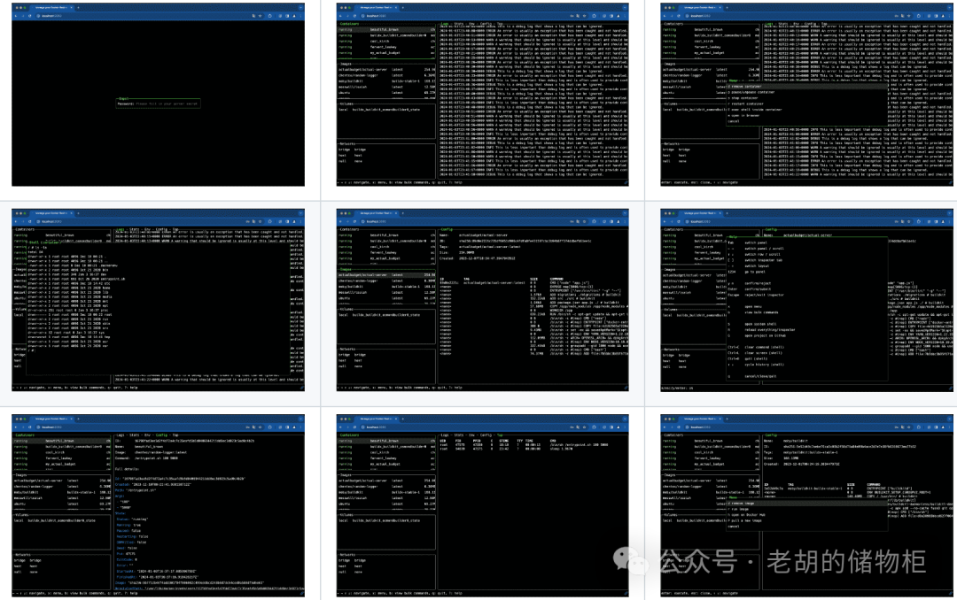Select beautiful_brown container in log-view screenshot
The image size is (957, 600).
point(387,29)
